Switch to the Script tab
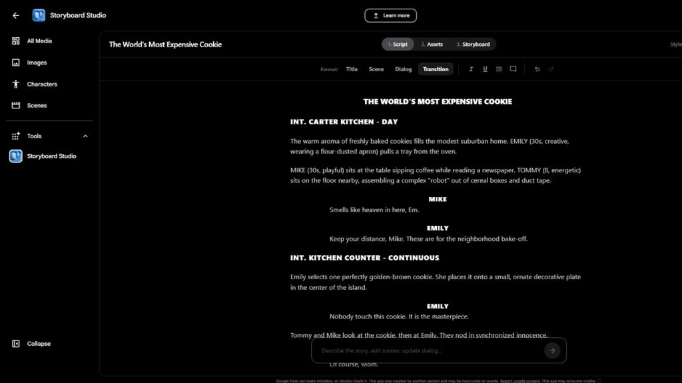This screenshot has width=682, height=383. pyautogui.click(x=398, y=45)
